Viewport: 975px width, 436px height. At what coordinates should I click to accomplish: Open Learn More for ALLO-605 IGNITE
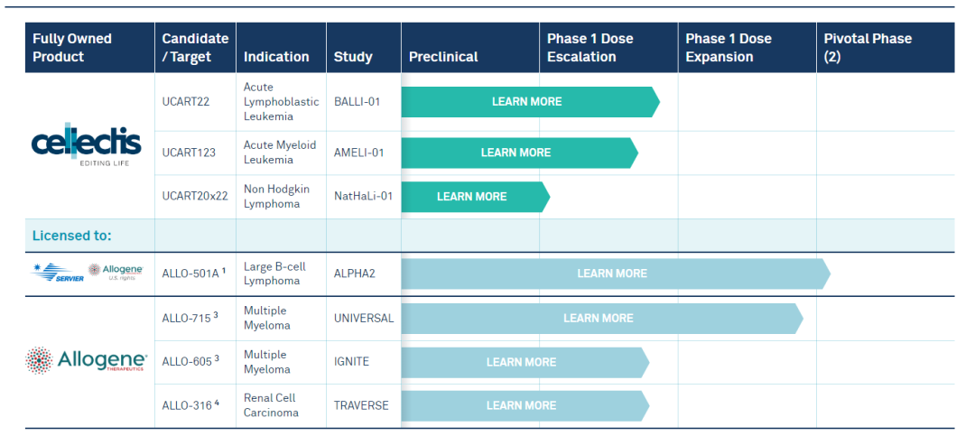click(x=521, y=362)
